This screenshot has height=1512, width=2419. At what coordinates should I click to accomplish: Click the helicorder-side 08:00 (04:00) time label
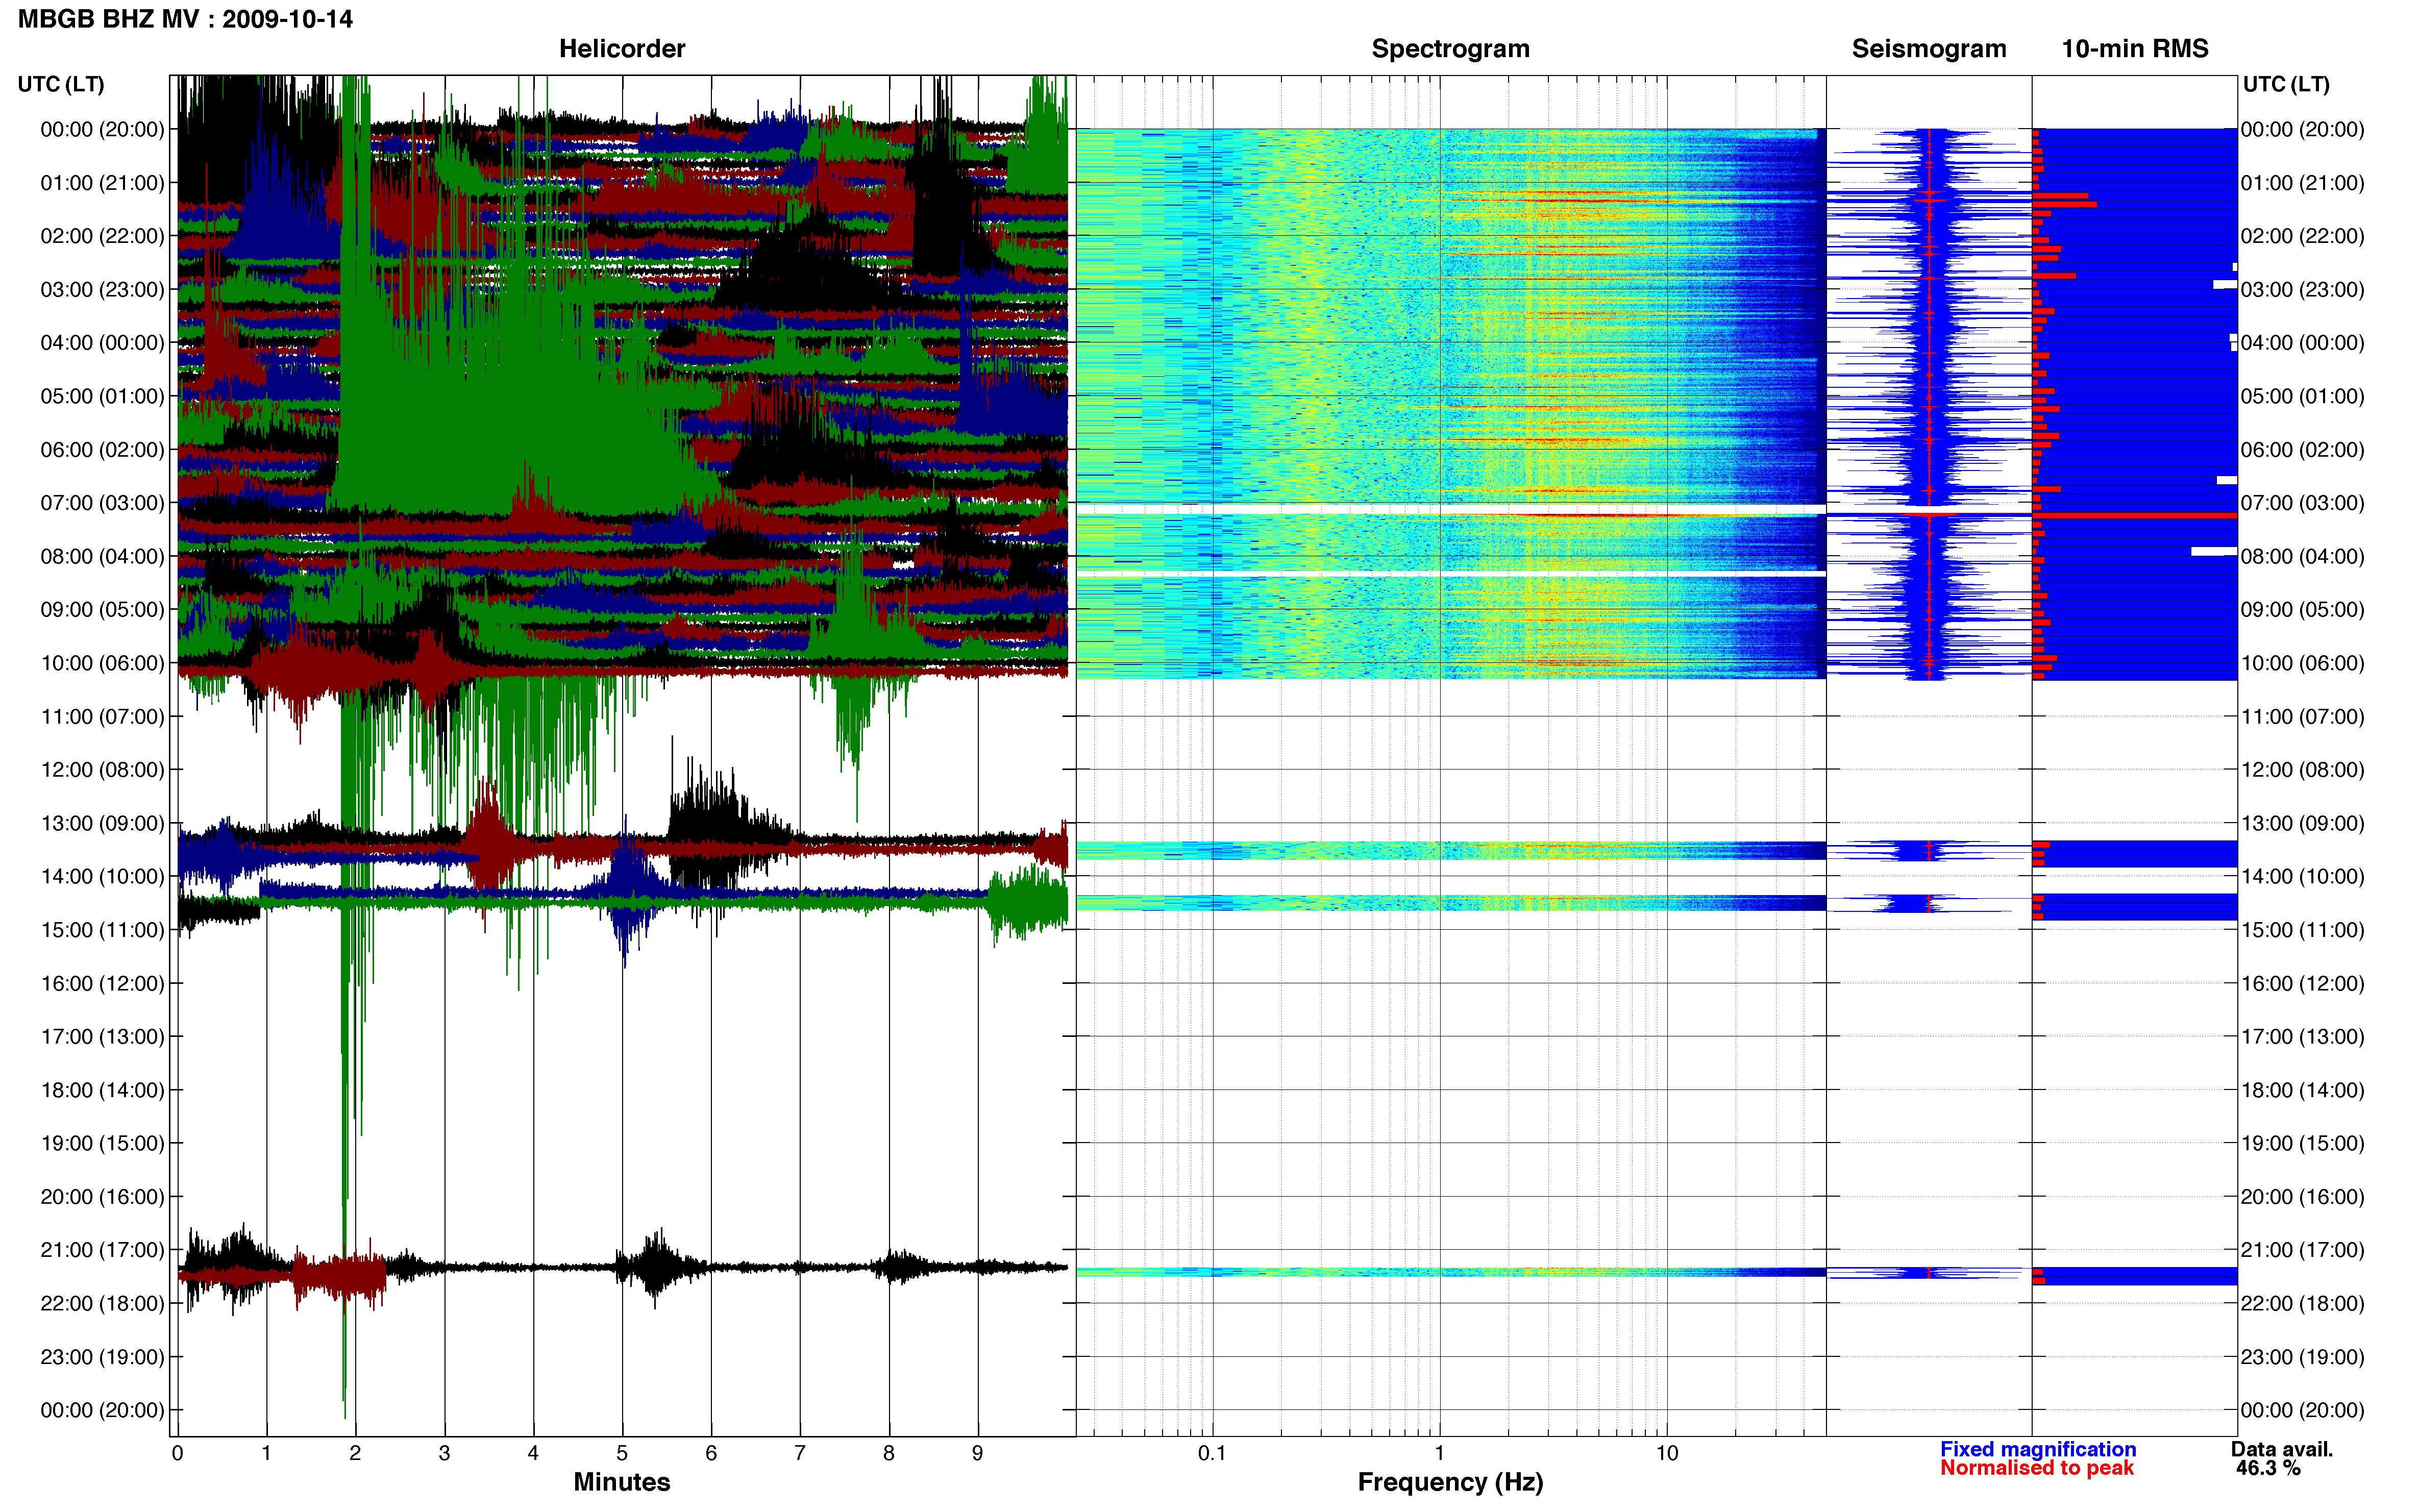click(102, 556)
